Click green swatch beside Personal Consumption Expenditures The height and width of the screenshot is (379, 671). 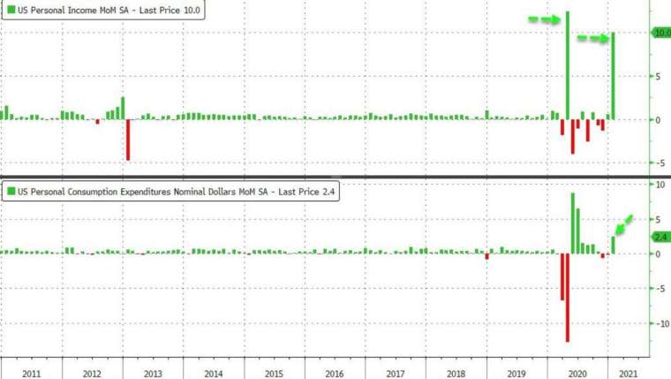pos(11,191)
